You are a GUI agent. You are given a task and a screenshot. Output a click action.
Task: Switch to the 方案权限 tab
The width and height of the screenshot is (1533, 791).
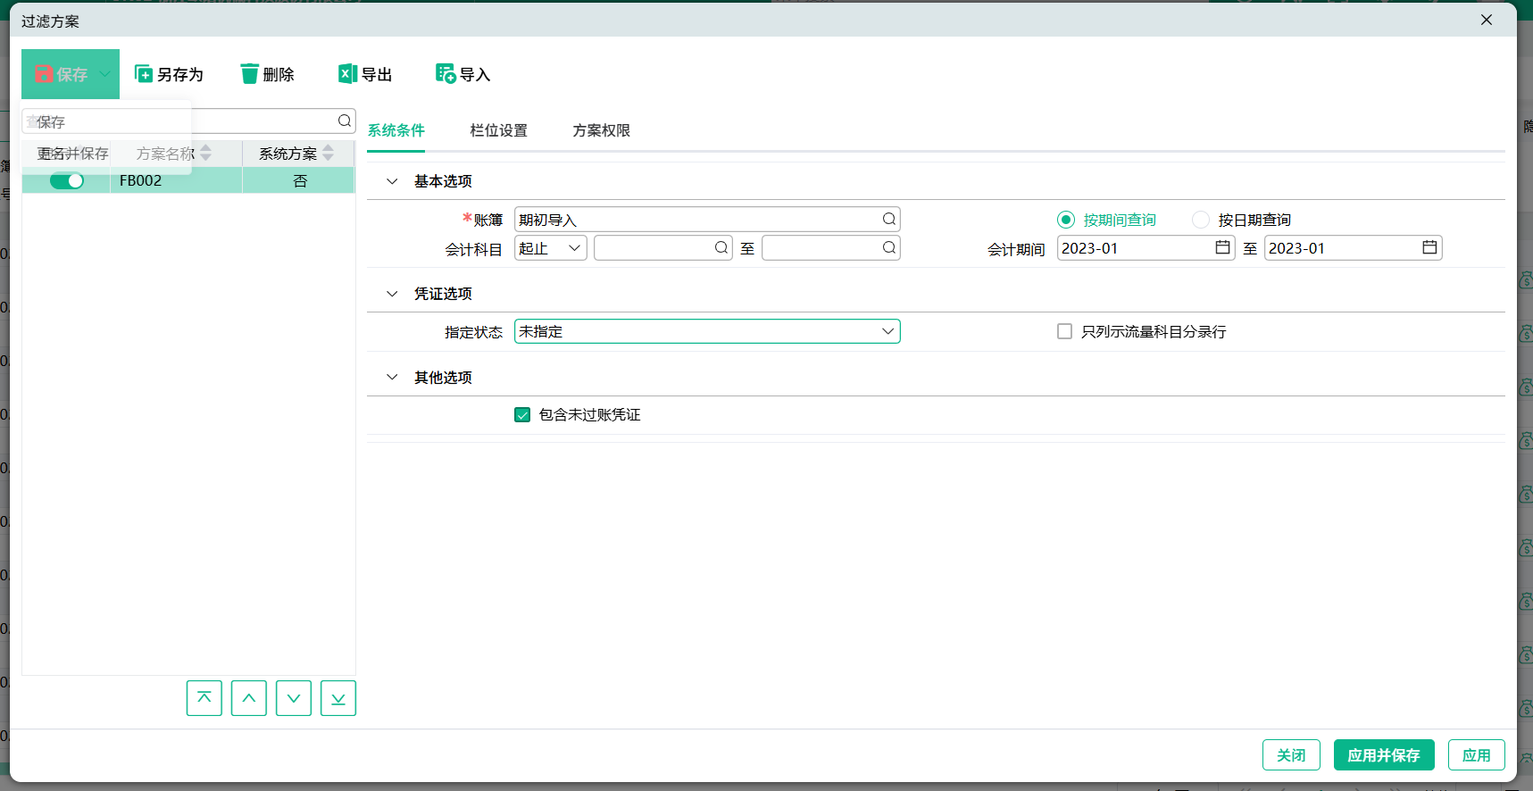click(x=601, y=131)
